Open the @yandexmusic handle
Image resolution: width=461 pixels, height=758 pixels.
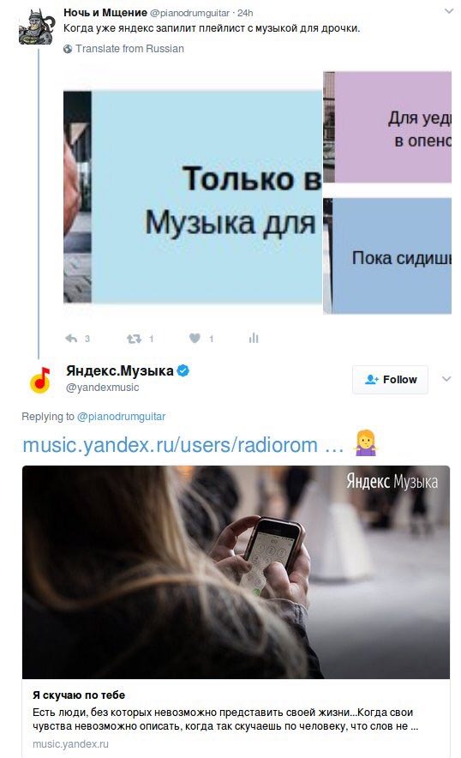(x=103, y=388)
